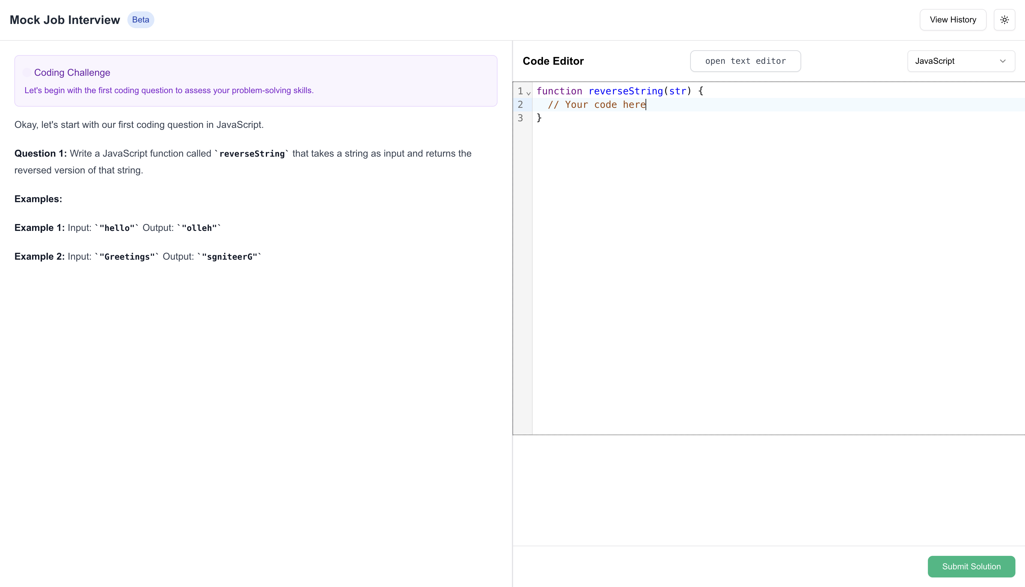Click the Coding Challenge heading
This screenshot has width=1025, height=587.
pos(72,72)
